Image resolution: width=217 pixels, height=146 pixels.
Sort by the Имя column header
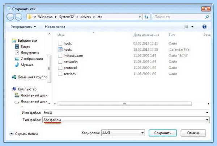(x=61, y=35)
